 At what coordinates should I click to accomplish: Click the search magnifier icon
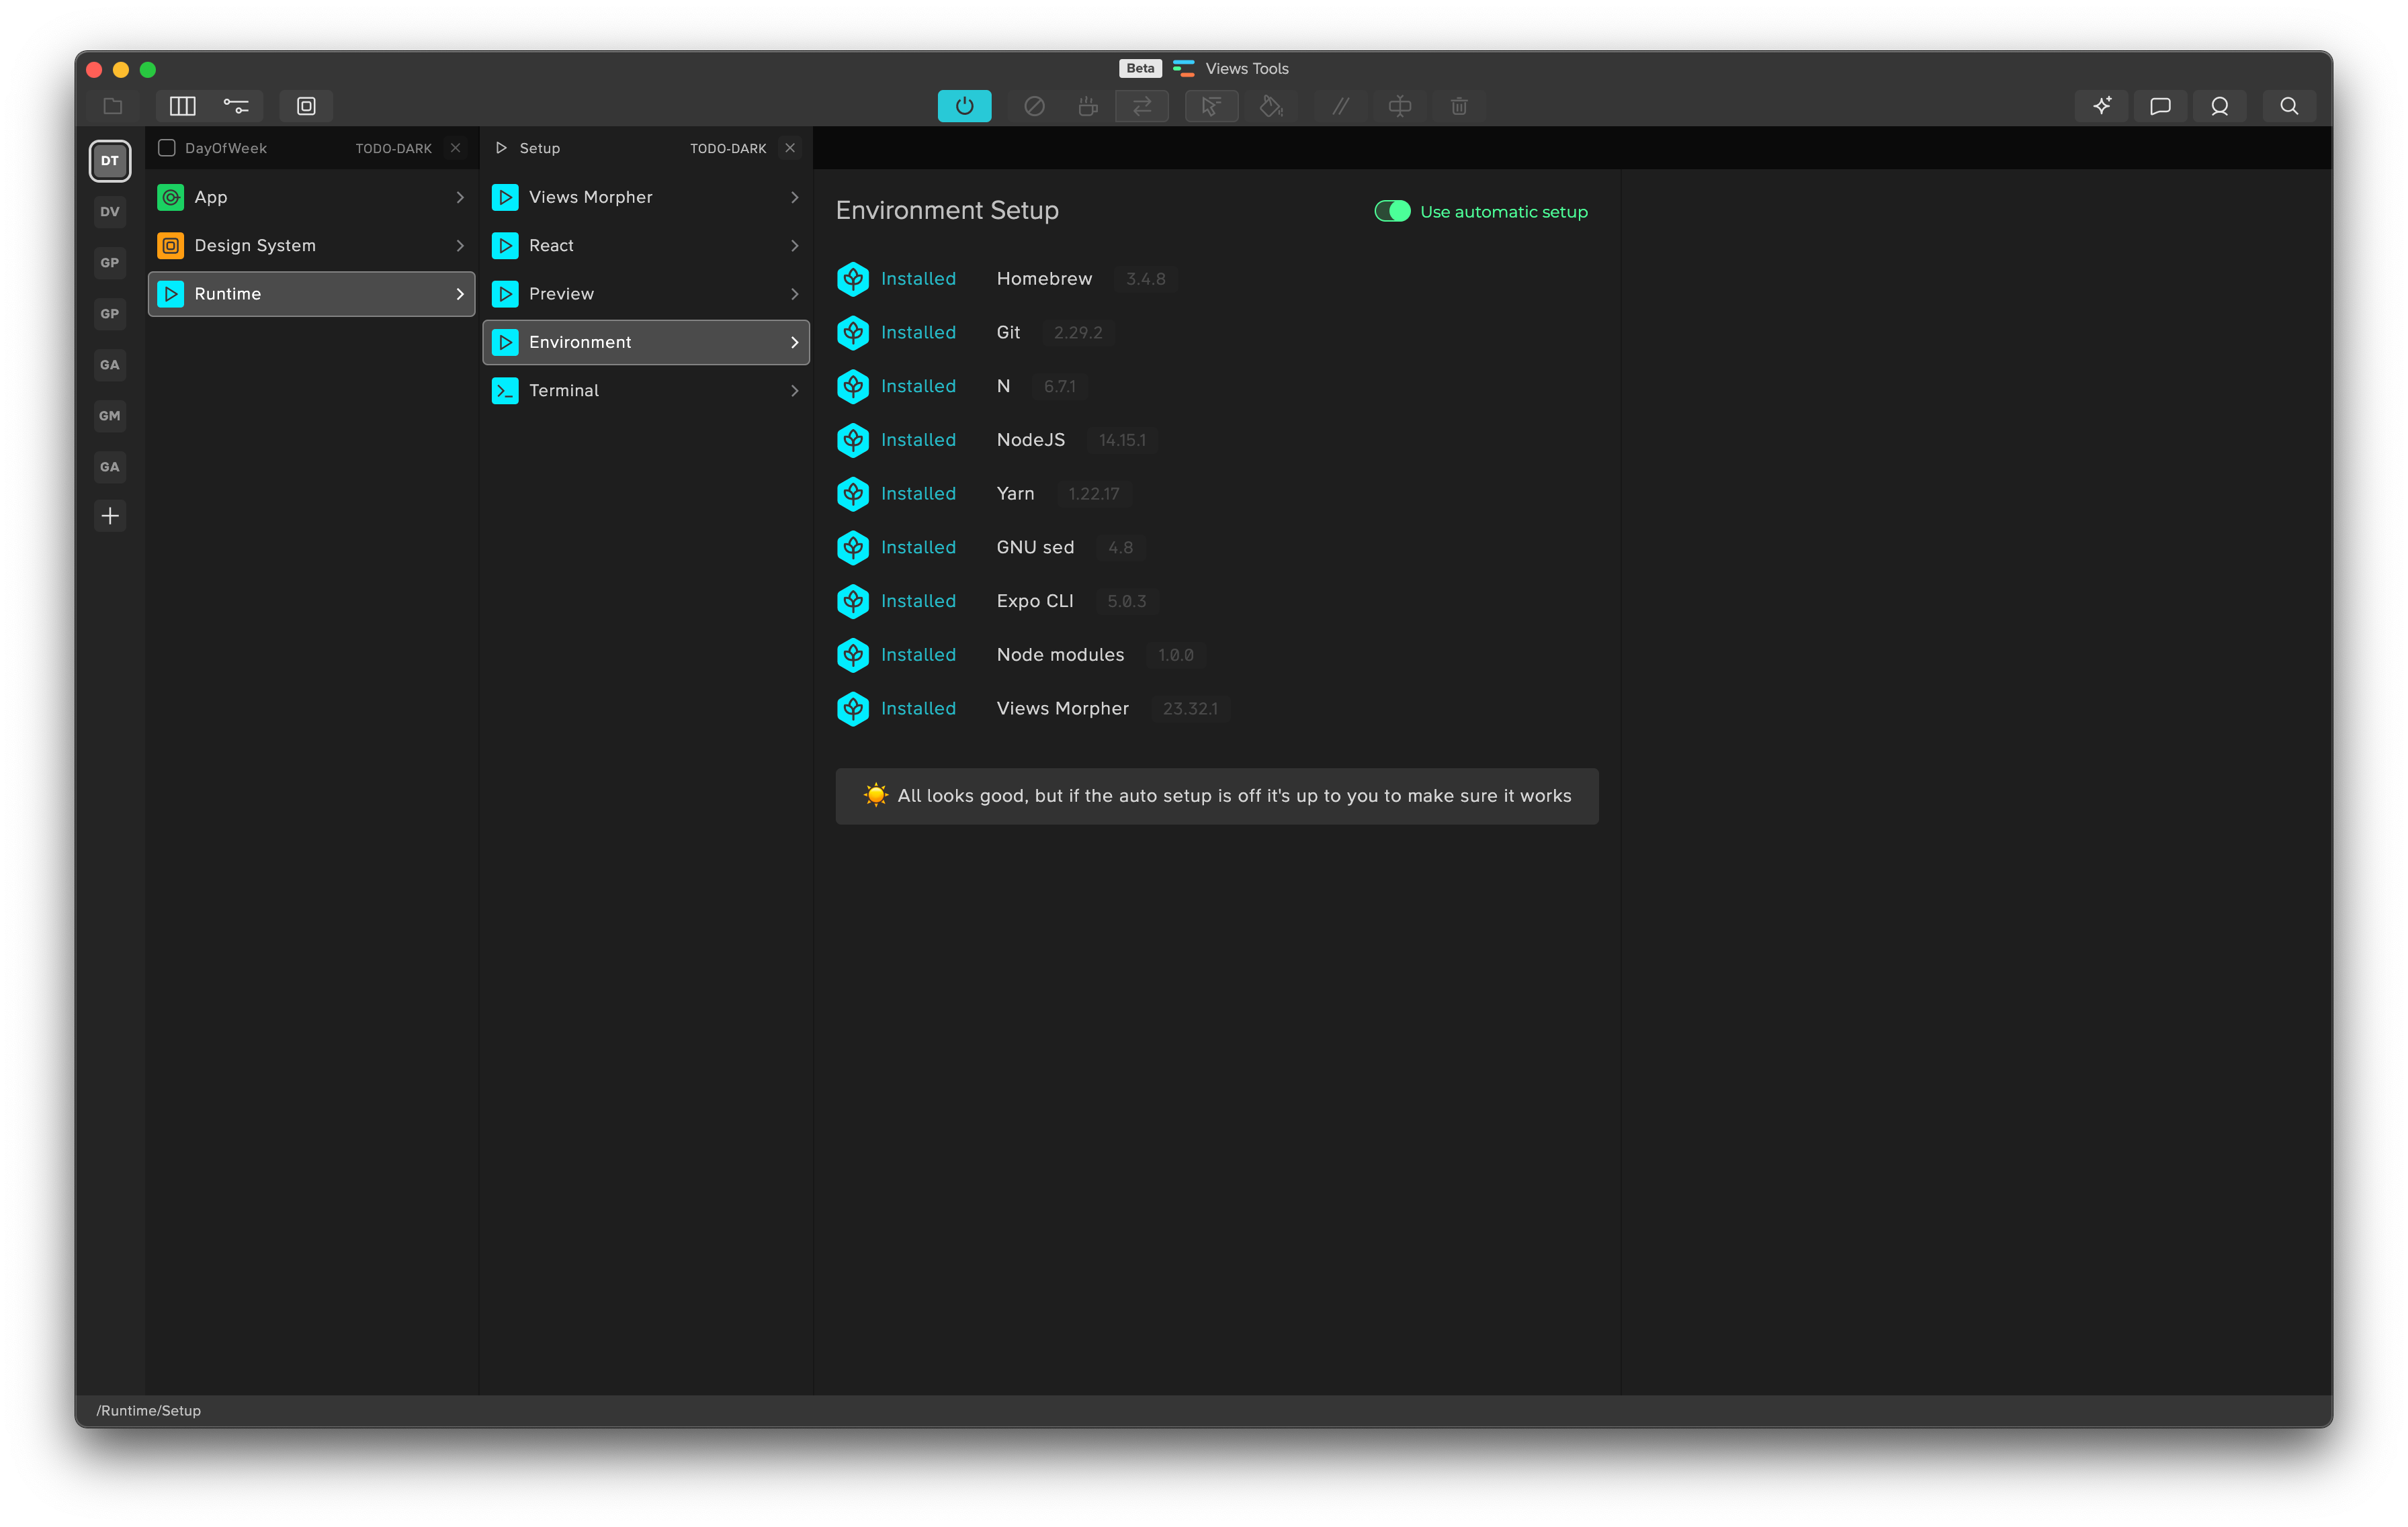(x=2288, y=106)
